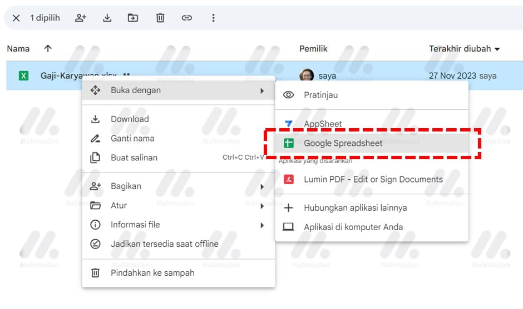Click the green Excel file icon
Screen dimensions: 523x309
(x=23, y=75)
